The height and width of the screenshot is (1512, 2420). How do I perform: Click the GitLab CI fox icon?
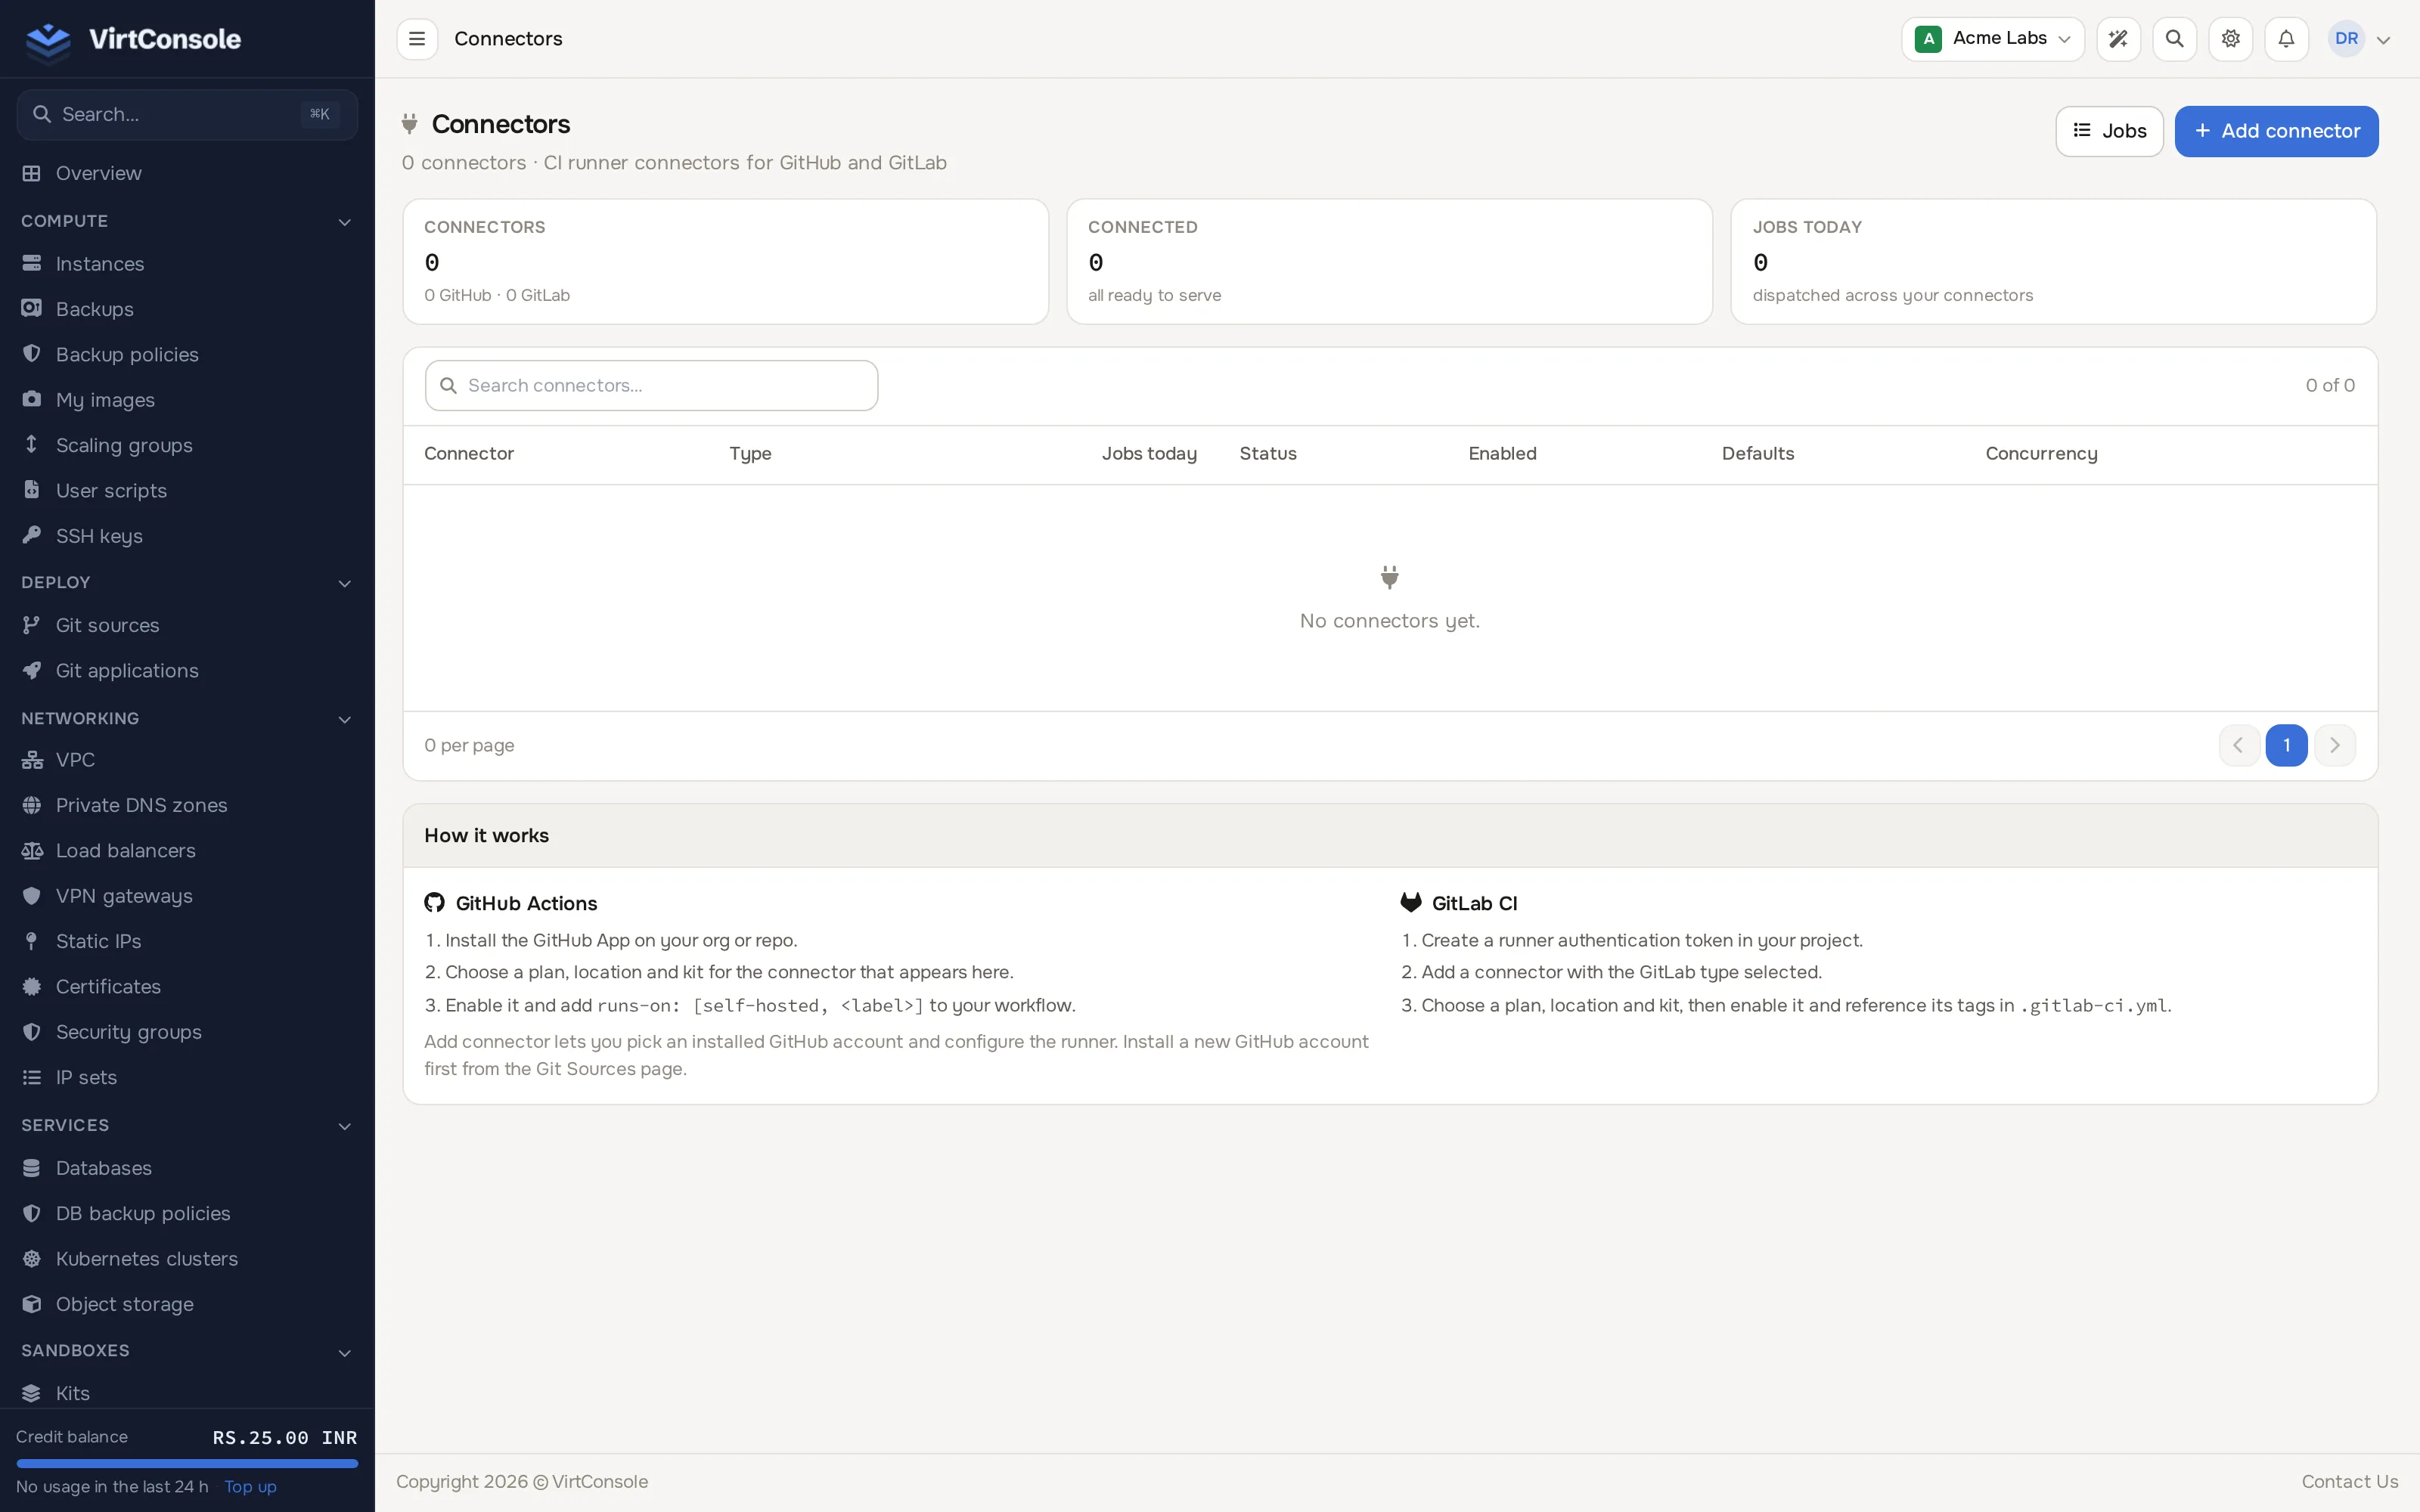coord(1411,903)
